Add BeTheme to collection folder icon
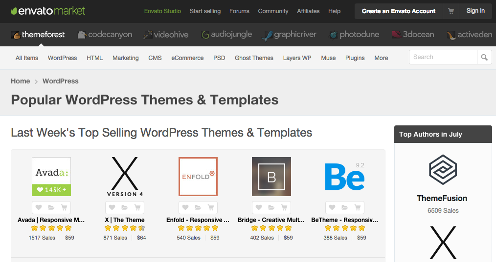496x262 pixels. pos(345,207)
